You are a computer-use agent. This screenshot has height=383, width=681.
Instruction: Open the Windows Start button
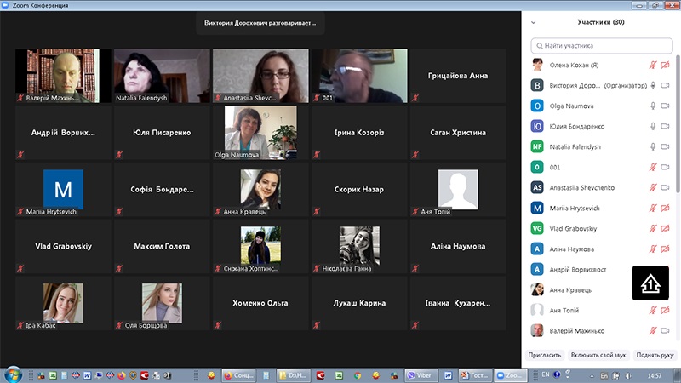click(x=13, y=374)
